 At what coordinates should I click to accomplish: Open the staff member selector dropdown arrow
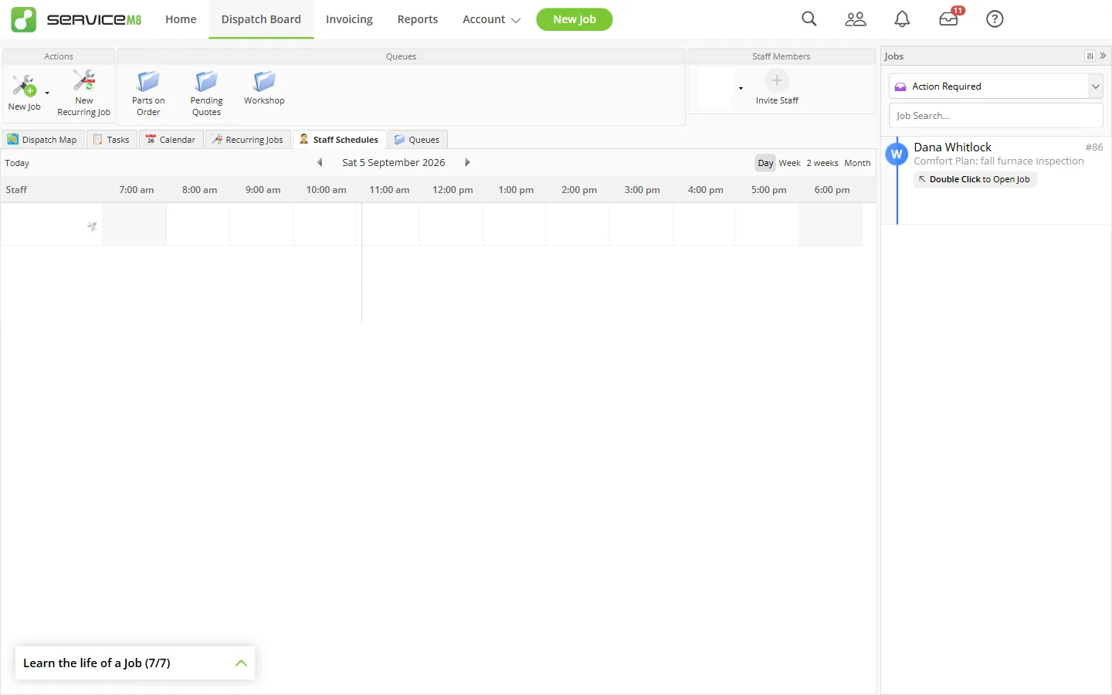[x=741, y=88]
